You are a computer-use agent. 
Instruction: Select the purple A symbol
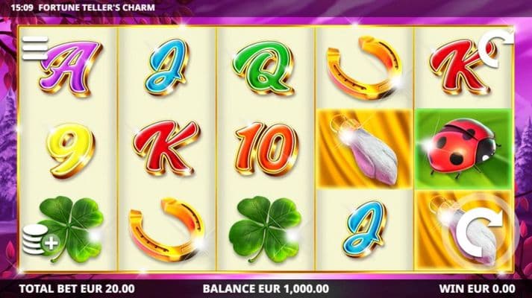coord(71,68)
